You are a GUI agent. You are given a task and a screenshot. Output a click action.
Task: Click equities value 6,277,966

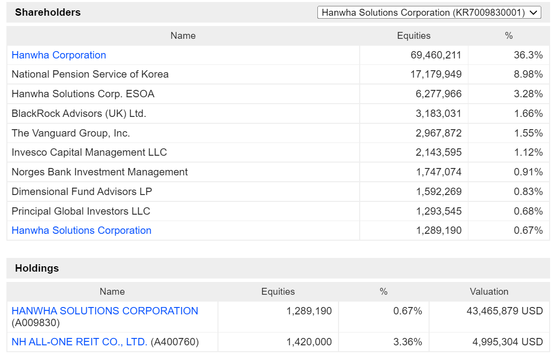coord(438,94)
